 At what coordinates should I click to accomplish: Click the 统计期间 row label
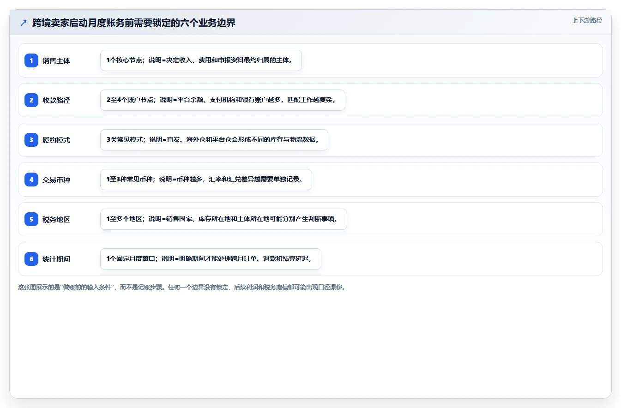(x=56, y=259)
